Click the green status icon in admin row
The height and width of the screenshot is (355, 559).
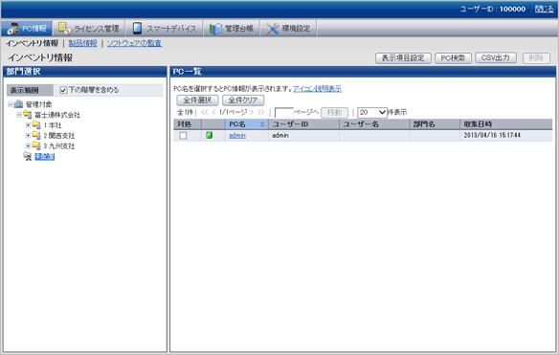pos(210,135)
